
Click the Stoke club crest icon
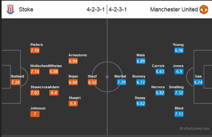coord(10,9)
